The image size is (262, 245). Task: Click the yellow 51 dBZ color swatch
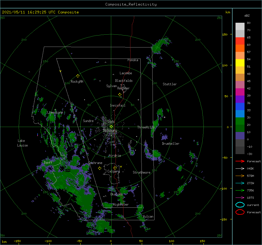(240, 63)
